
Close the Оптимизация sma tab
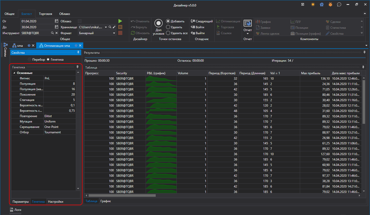click(80, 45)
